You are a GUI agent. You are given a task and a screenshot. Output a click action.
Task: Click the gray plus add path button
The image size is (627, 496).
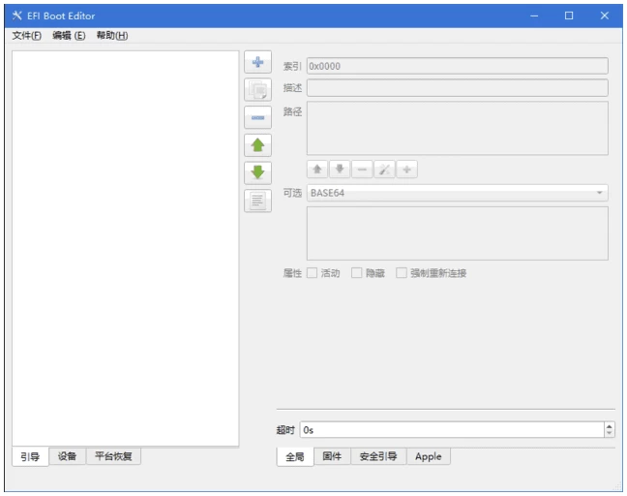click(407, 170)
